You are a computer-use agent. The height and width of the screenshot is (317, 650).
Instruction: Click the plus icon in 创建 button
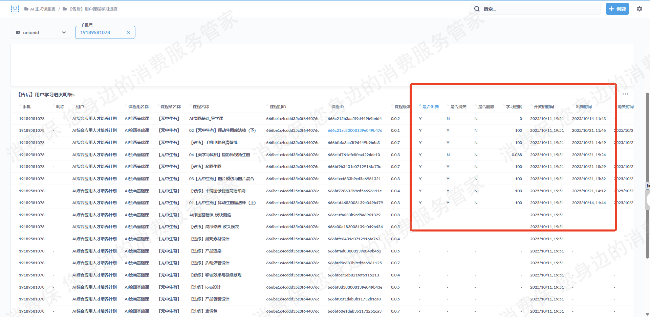611,9
